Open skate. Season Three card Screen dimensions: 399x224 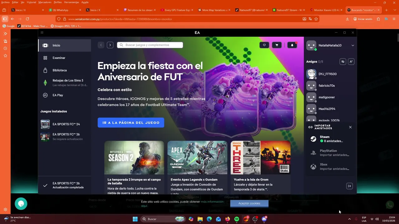pyautogui.click(x=261, y=167)
